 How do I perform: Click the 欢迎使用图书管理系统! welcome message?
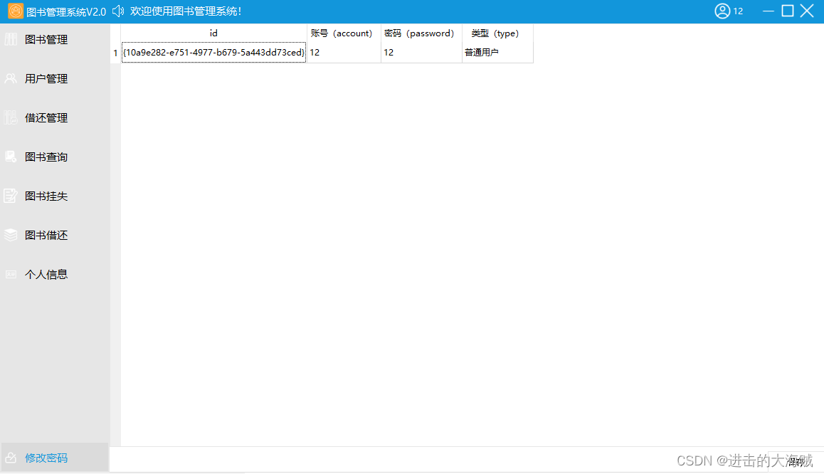pos(186,11)
